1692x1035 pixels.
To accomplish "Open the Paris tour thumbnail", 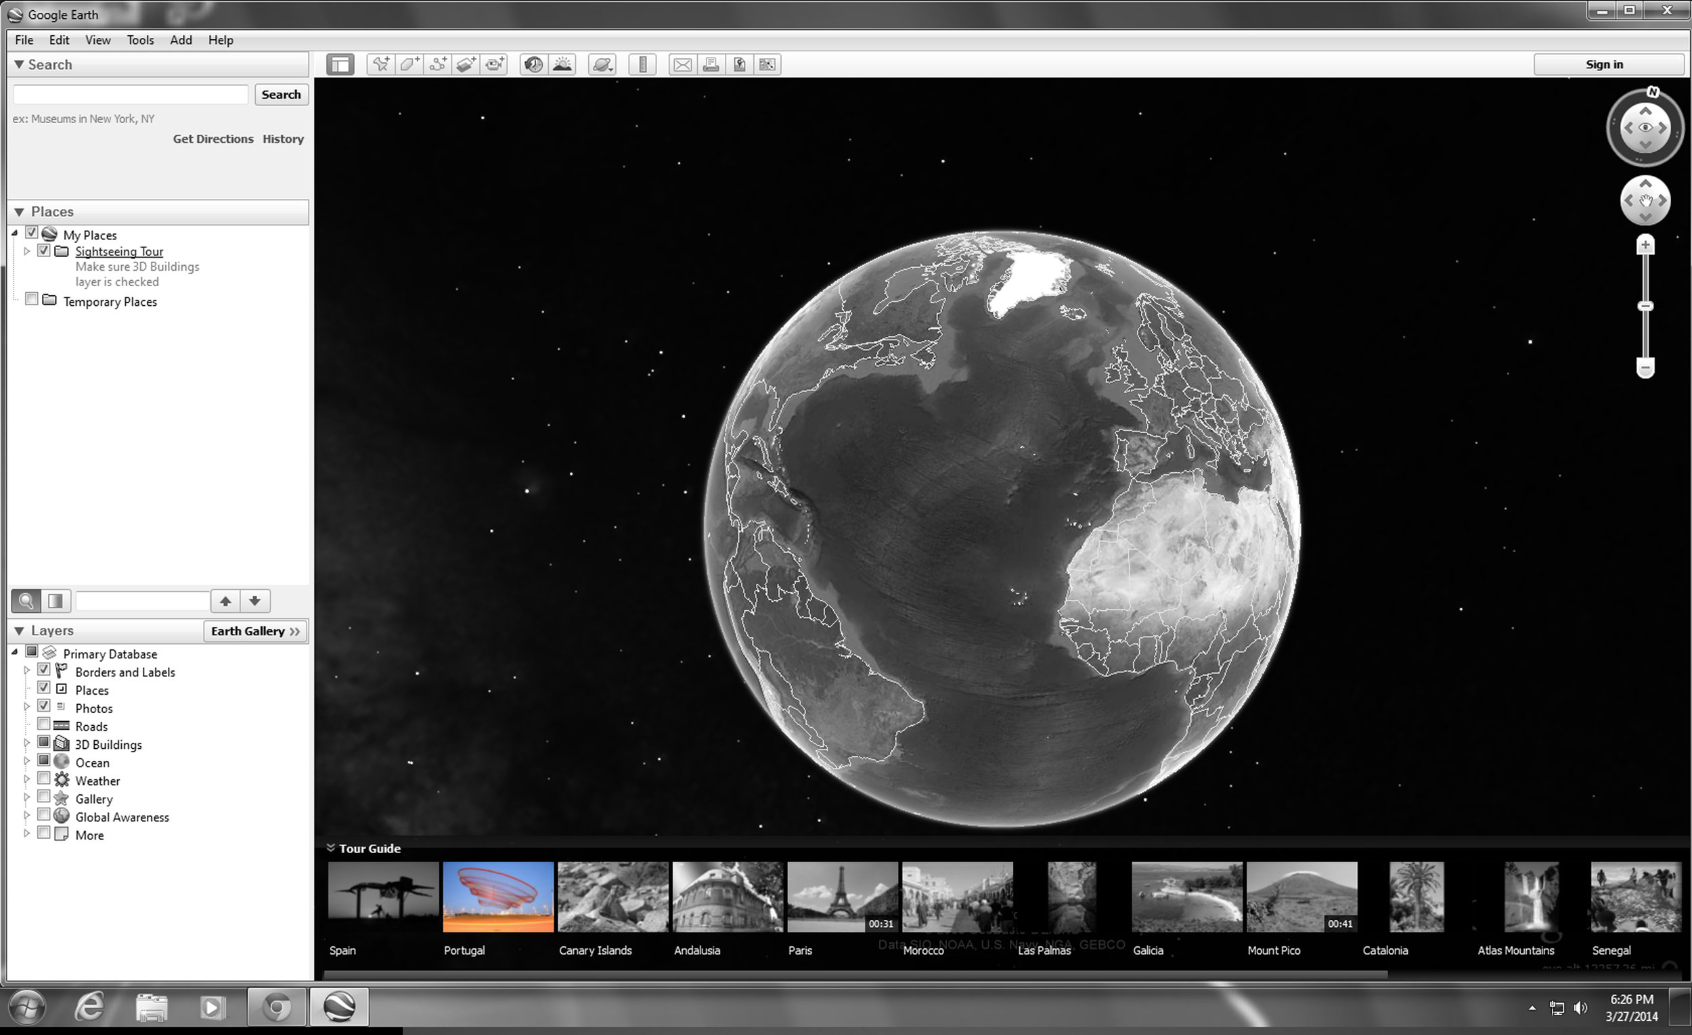I will pyautogui.click(x=843, y=897).
